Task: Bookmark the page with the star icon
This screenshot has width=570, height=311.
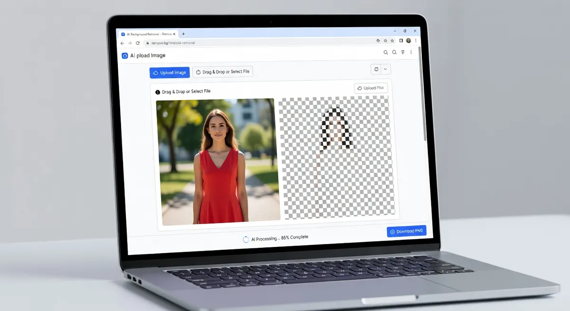Action: 392,41
